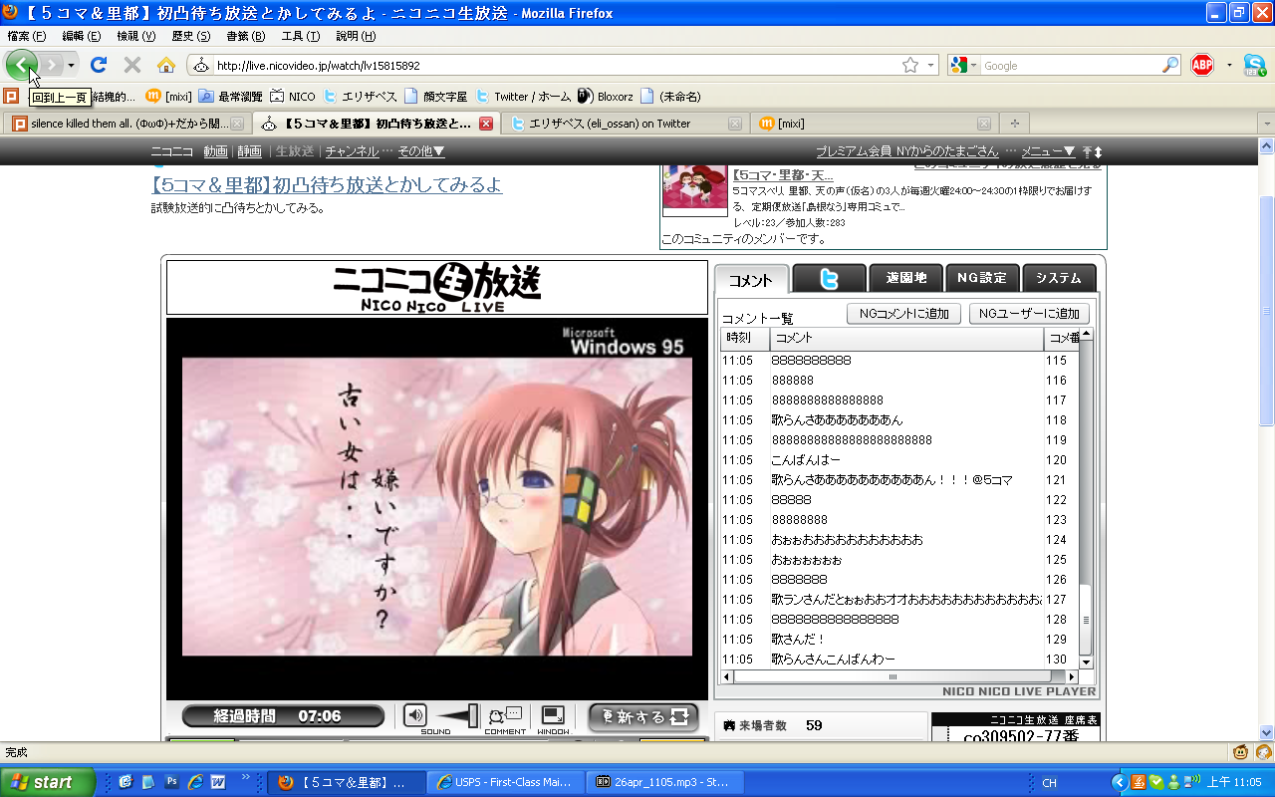Open the 書籤 (Bookmarks) menu

tap(245, 36)
